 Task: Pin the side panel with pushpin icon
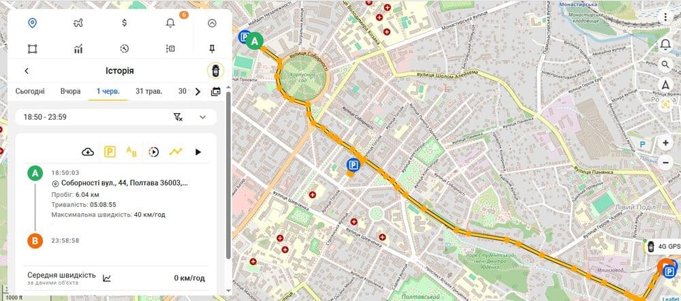pyautogui.click(x=212, y=48)
